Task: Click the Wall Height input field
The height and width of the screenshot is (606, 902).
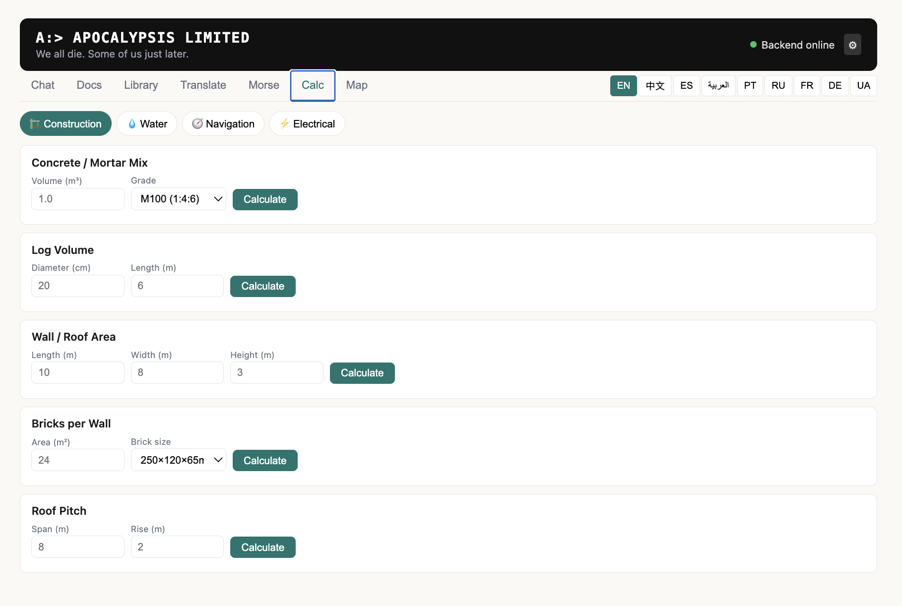Action: click(x=276, y=373)
